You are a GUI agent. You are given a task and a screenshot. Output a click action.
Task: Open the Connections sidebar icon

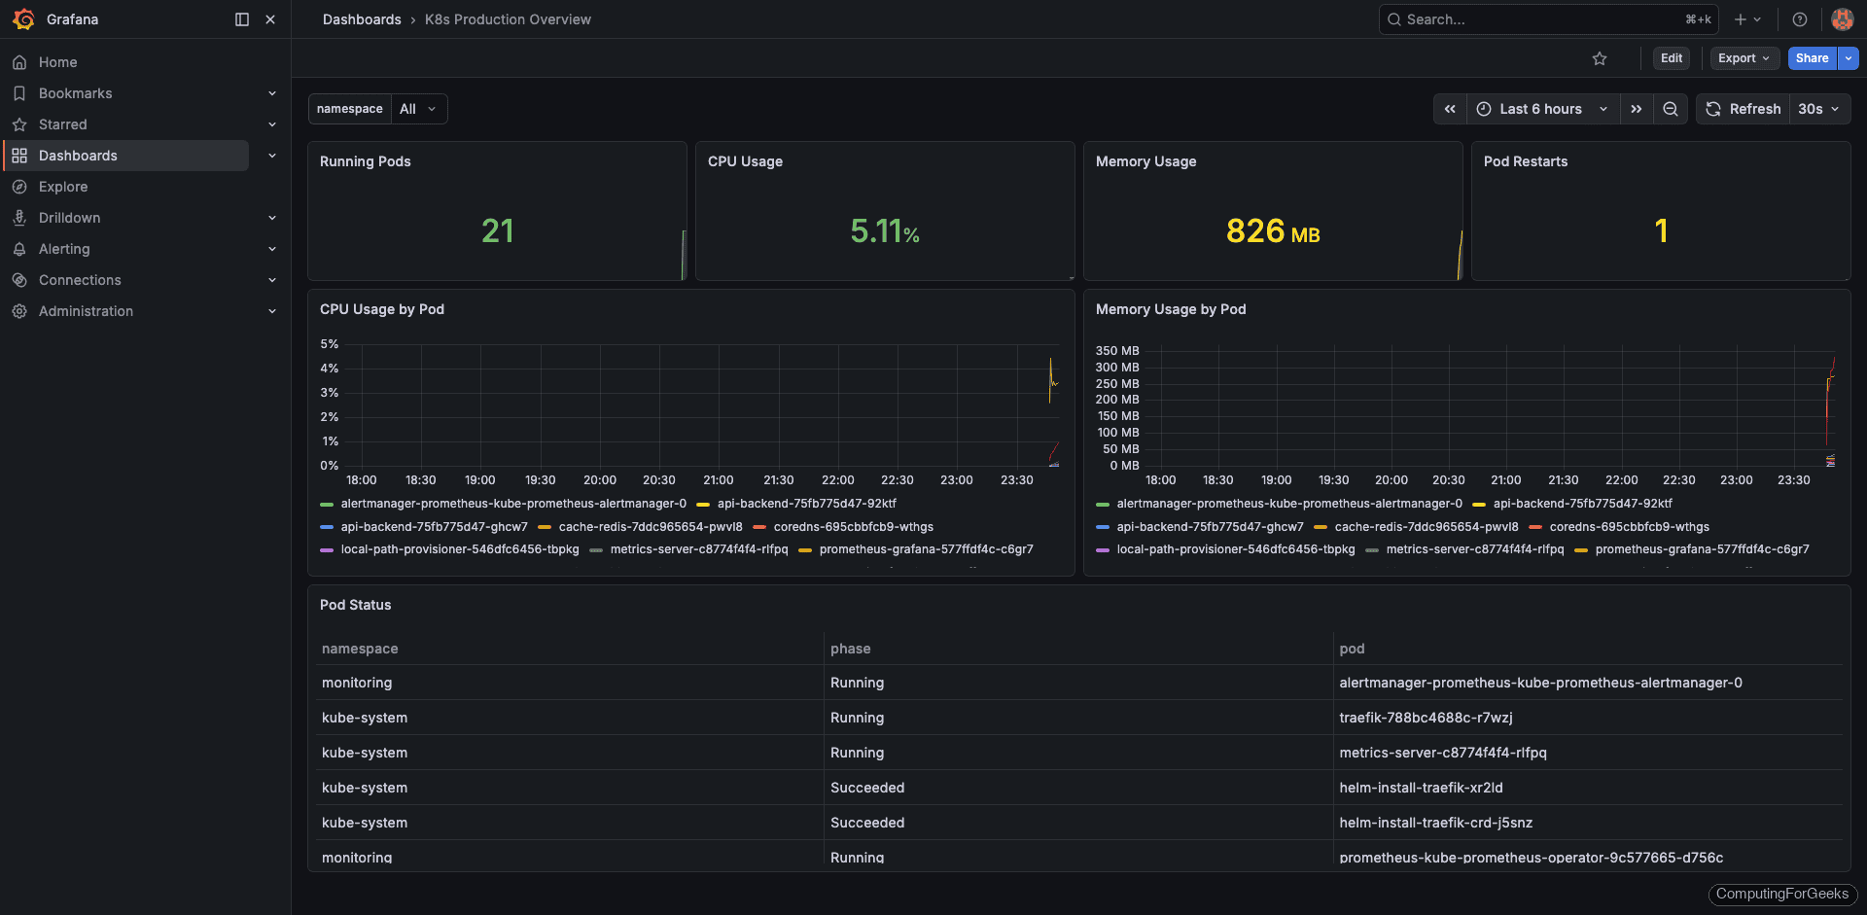20,279
